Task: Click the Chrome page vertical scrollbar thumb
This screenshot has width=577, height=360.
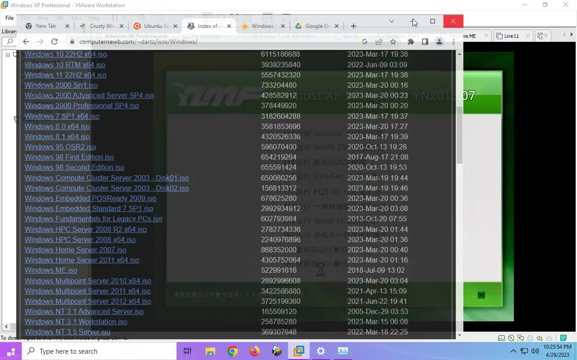Action: point(459,135)
